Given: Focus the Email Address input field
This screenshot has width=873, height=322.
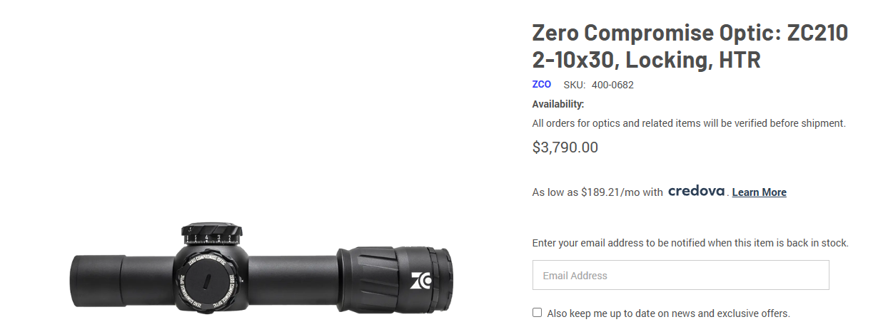Looking at the screenshot, I should point(680,275).
